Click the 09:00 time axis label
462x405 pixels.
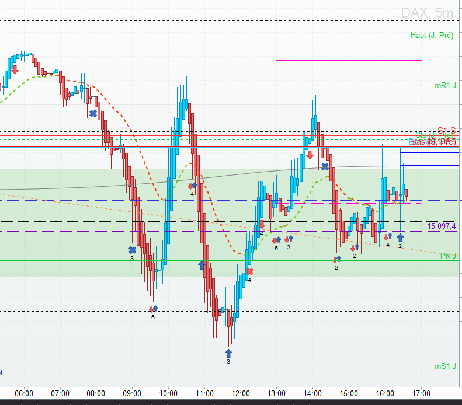(x=132, y=393)
